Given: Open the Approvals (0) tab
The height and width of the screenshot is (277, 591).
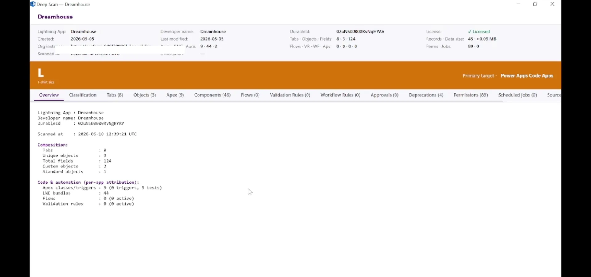Looking at the screenshot, I should click(x=384, y=95).
